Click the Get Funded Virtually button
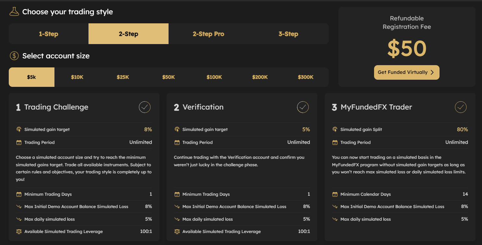Image resolution: width=482 pixels, height=245 pixels. point(406,72)
